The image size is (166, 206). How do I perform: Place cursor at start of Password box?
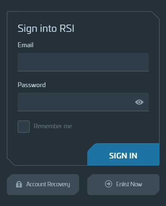pyautogui.click(x=20, y=102)
